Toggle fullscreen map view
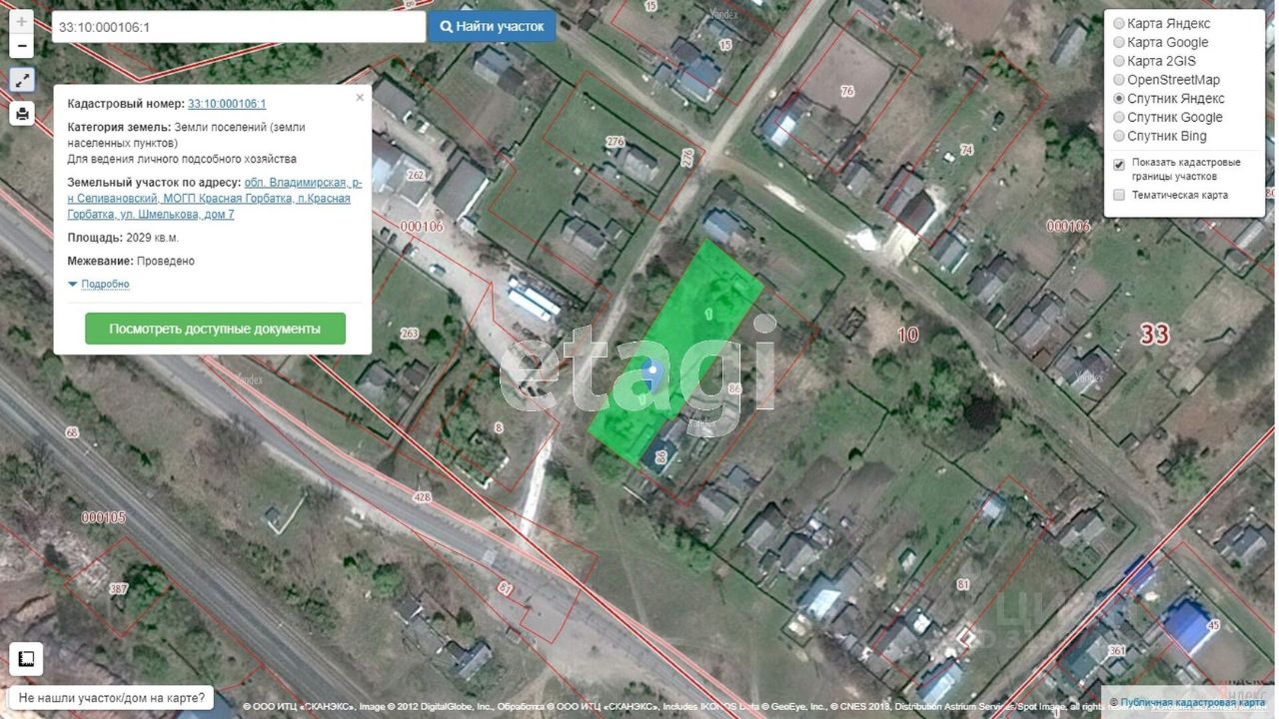Image resolution: width=1279 pixels, height=719 pixels. coord(22,81)
